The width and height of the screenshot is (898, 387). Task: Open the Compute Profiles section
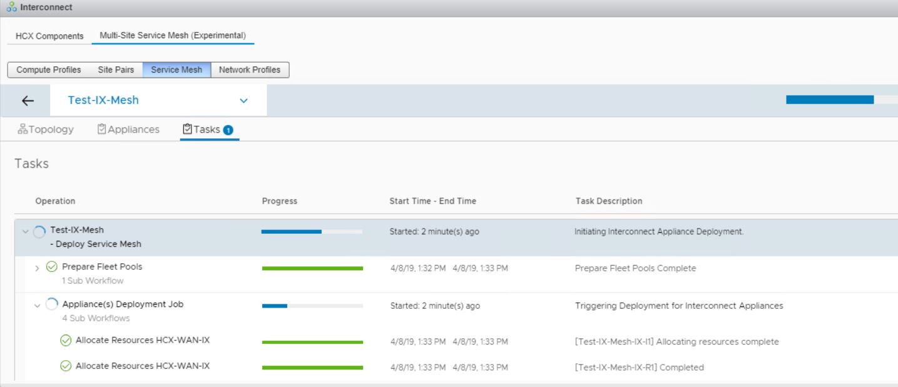(49, 70)
